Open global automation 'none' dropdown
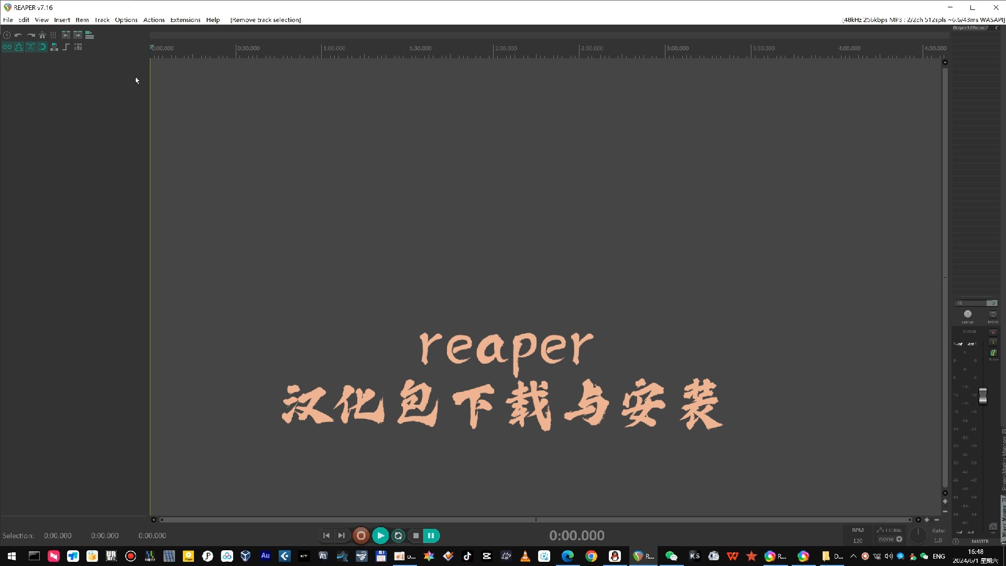This screenshot has height=566, width=1006. pos(890,539)
